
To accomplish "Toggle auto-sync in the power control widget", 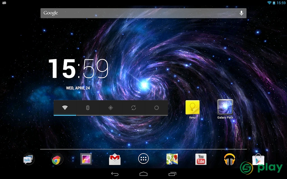I will pos(133,108).
